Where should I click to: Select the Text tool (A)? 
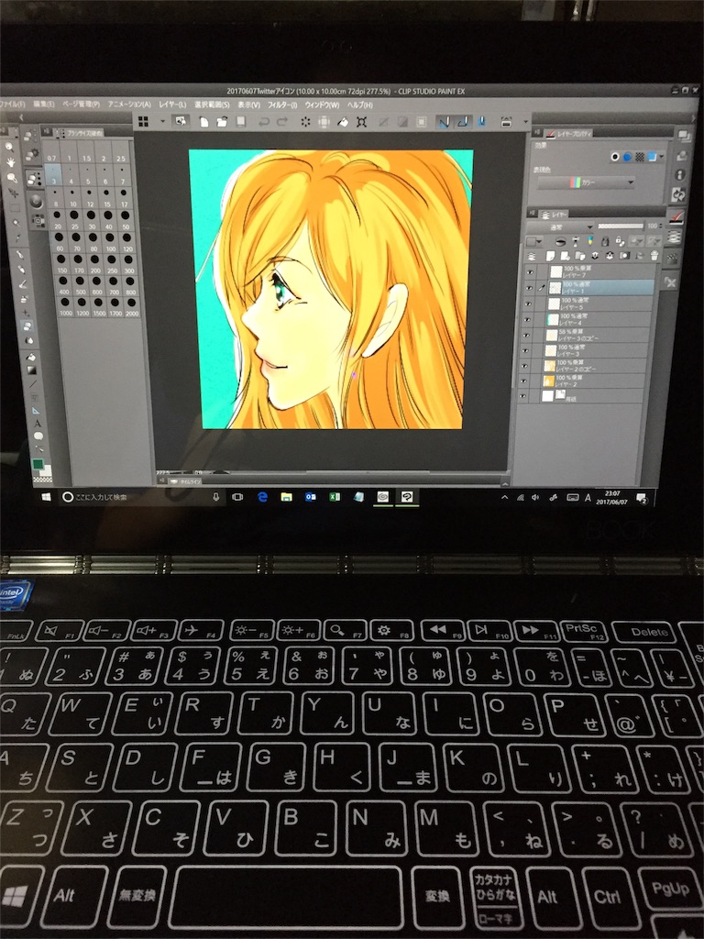[x=37, y=424]
